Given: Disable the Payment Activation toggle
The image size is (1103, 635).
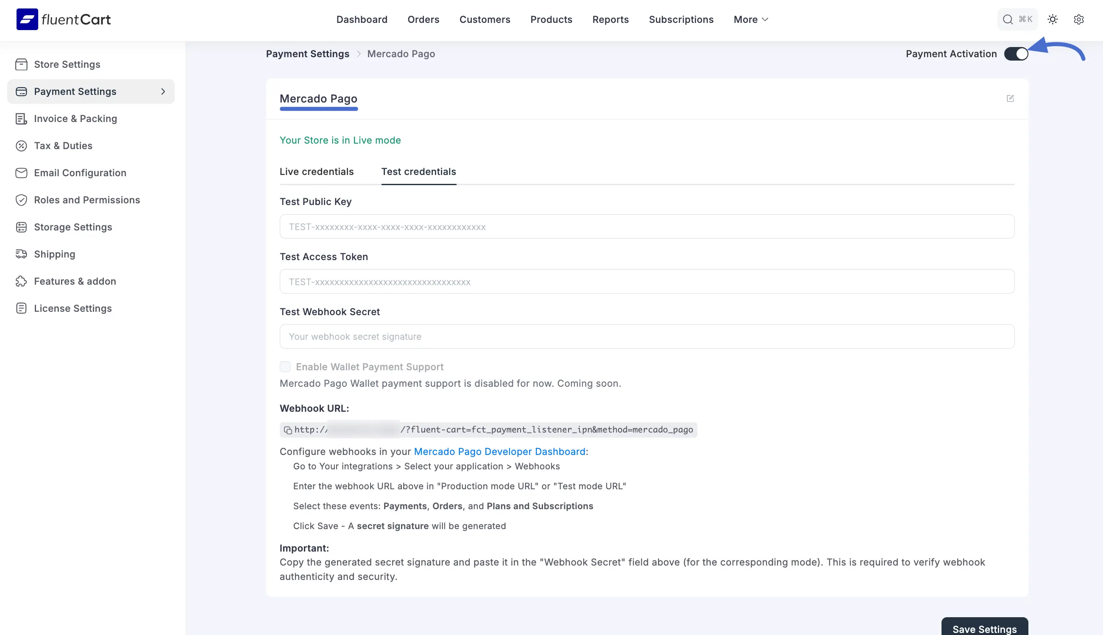Looking at the screenshot, I should 1016,53.
